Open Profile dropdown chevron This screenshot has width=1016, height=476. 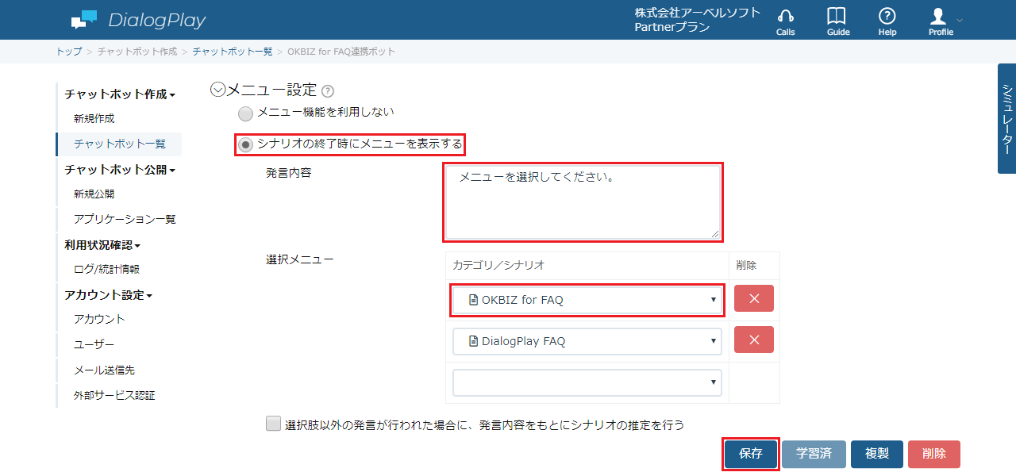[x=960, y=20]
